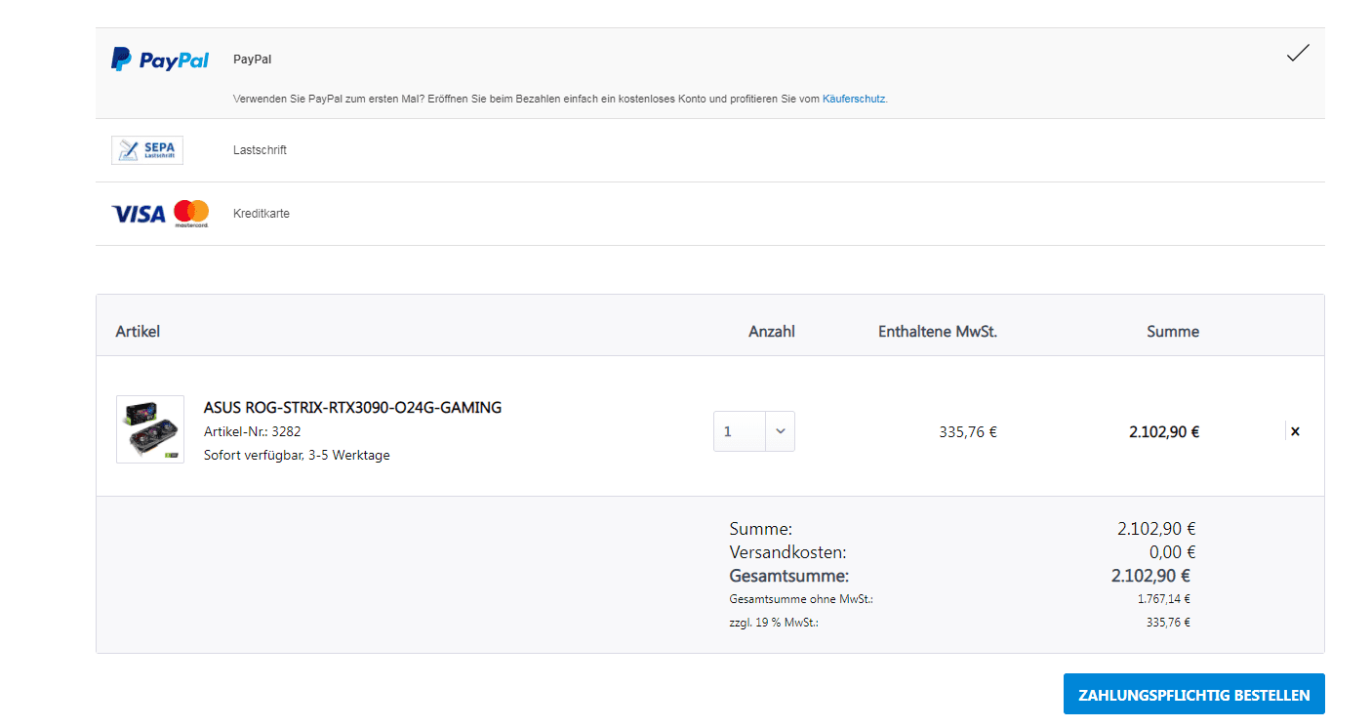The width and height of the screenshot is (1371, 727).
Task: Click the Summe column header
Action: pyautogui.click(x=1173, y=332)
